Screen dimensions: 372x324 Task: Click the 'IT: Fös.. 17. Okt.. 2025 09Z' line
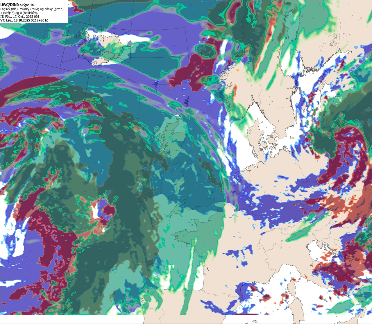(20, 17)
